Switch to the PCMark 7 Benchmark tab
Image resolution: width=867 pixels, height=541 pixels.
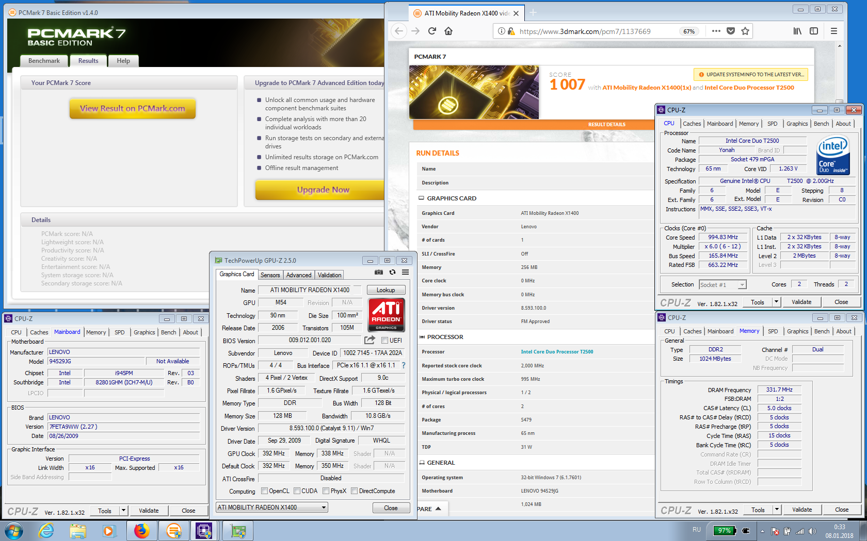pos(44,61)
